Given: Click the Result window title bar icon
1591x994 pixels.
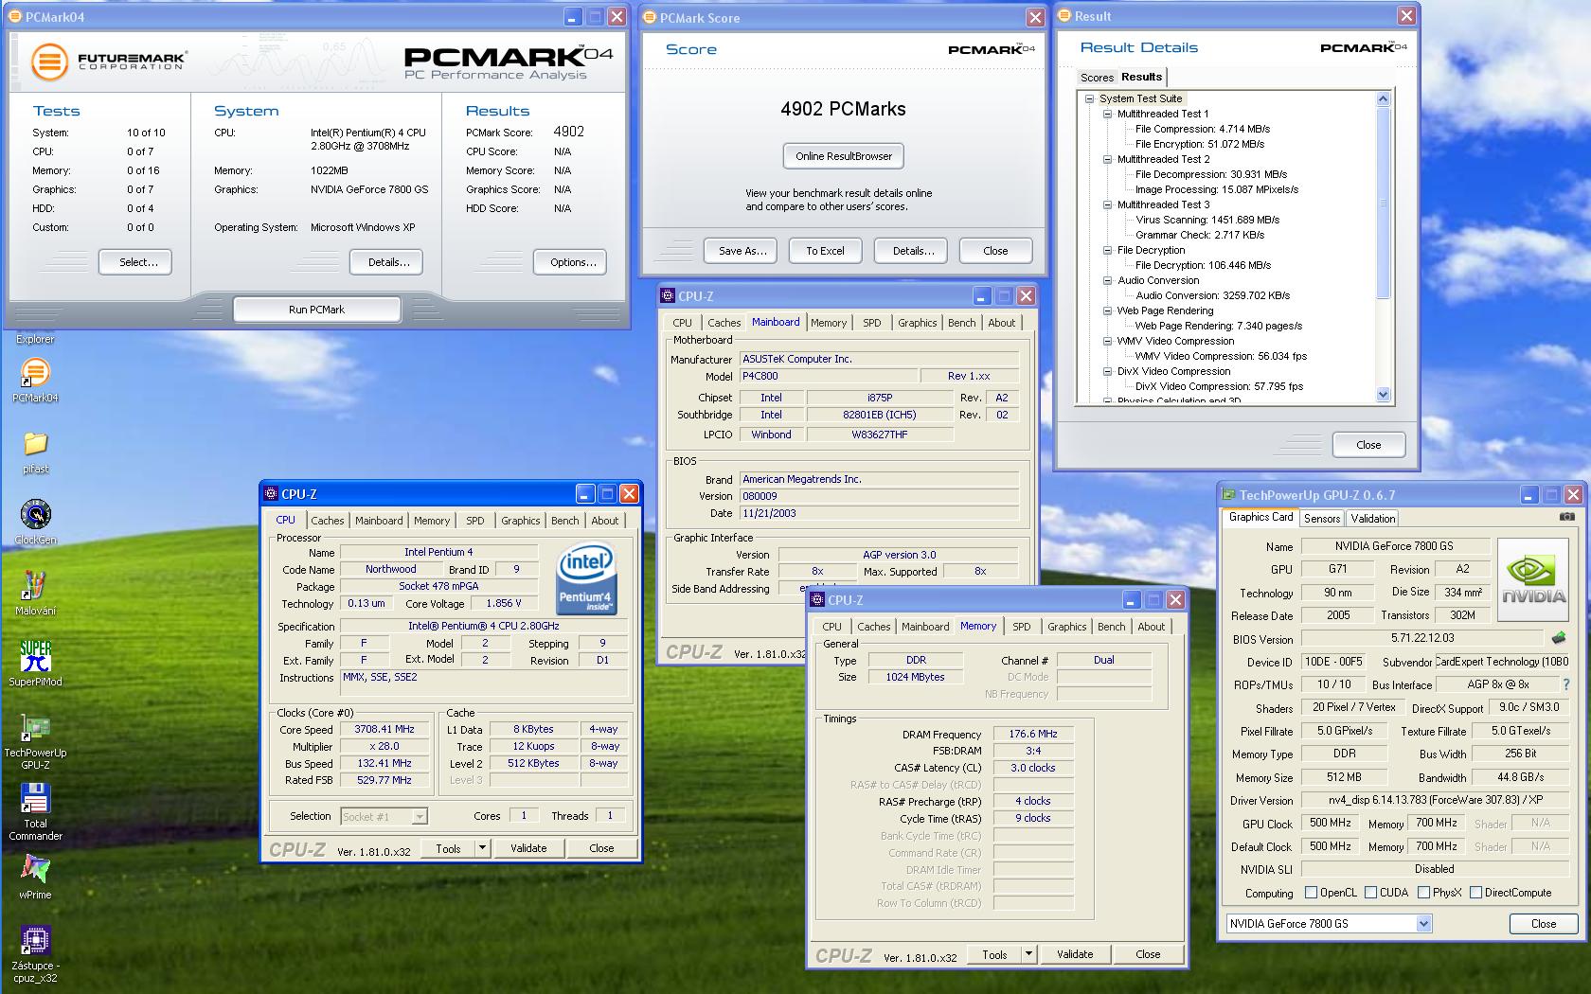Looking at the screenshot, I should pos(1064,16).
